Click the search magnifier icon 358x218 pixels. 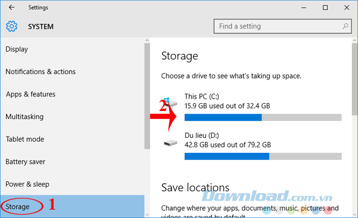click(x=345, y=26)
